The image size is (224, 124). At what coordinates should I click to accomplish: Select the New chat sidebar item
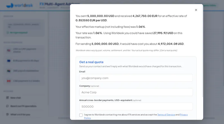click(24, 98)
